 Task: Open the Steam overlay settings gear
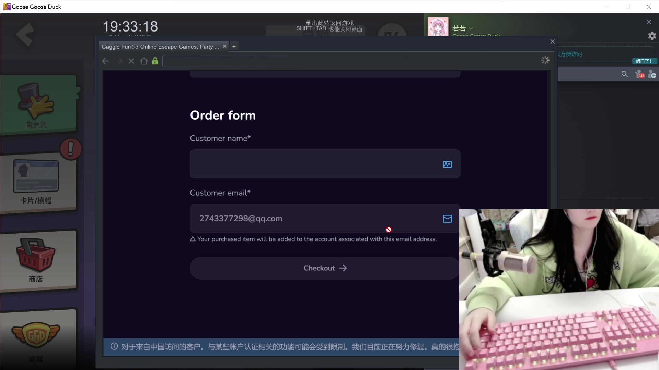click(652, 36)
